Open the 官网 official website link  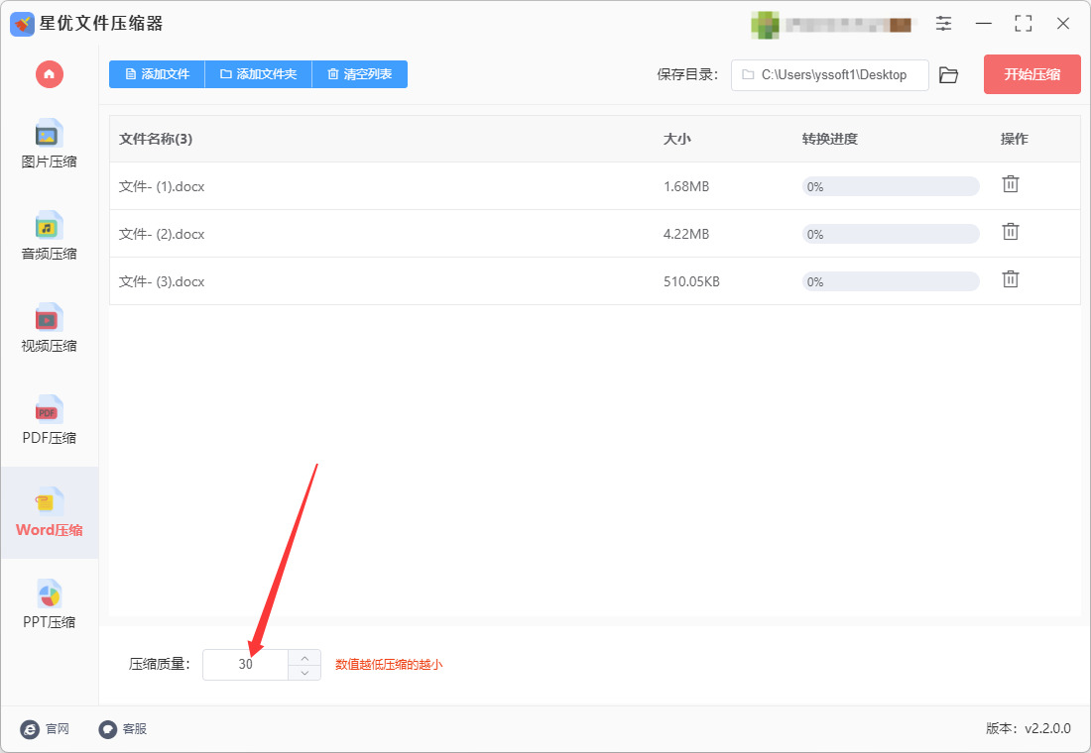pos(46,728)
